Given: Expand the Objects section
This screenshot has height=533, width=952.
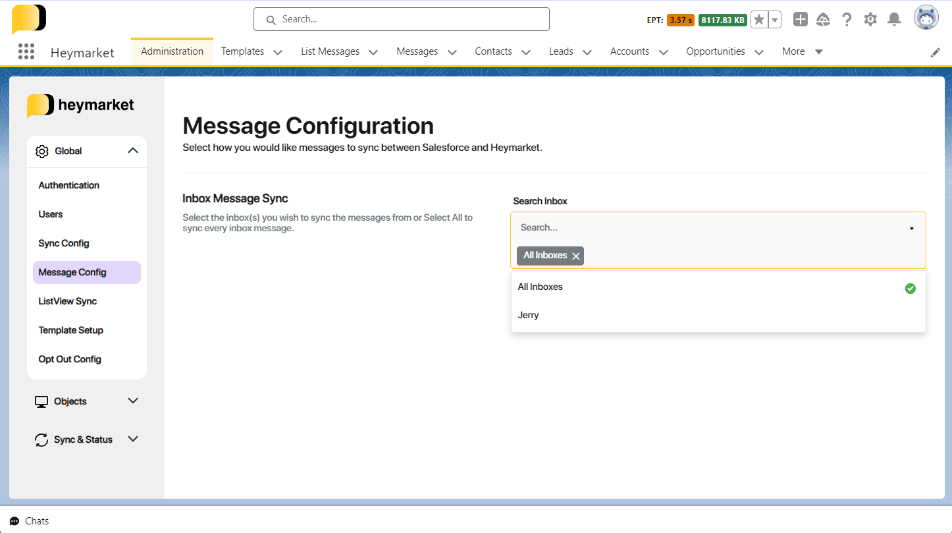Looking at the screenshot, I should (x=133, y=401).
